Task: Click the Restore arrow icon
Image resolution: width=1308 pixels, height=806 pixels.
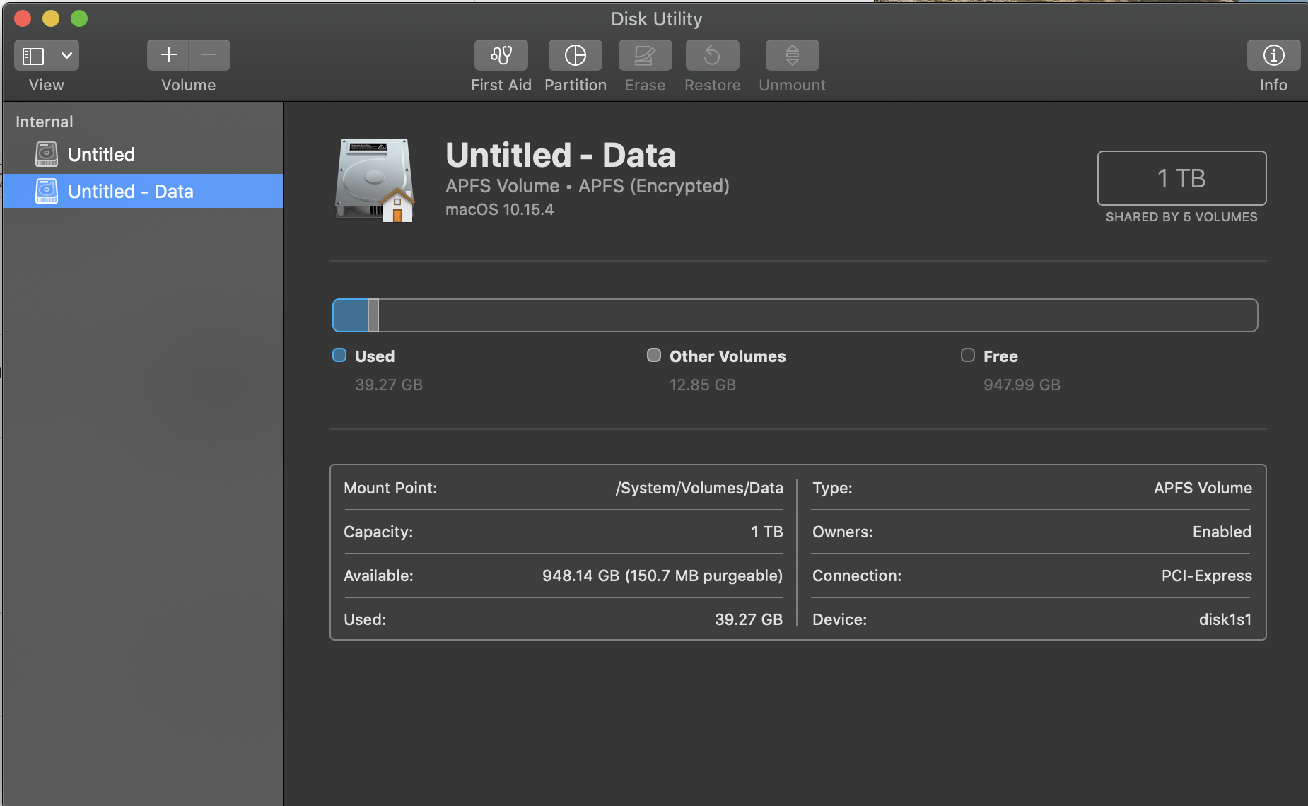Action: click(712, 55)
